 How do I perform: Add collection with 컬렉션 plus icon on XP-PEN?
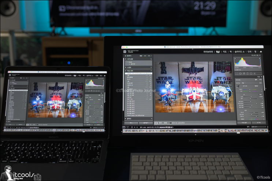[x=152, y=118]
